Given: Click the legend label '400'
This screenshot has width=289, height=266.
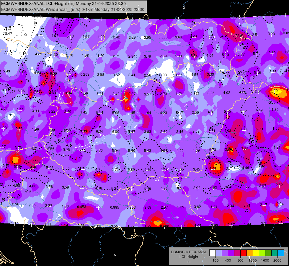Looking at the screenshot, I should pos(228,260).
